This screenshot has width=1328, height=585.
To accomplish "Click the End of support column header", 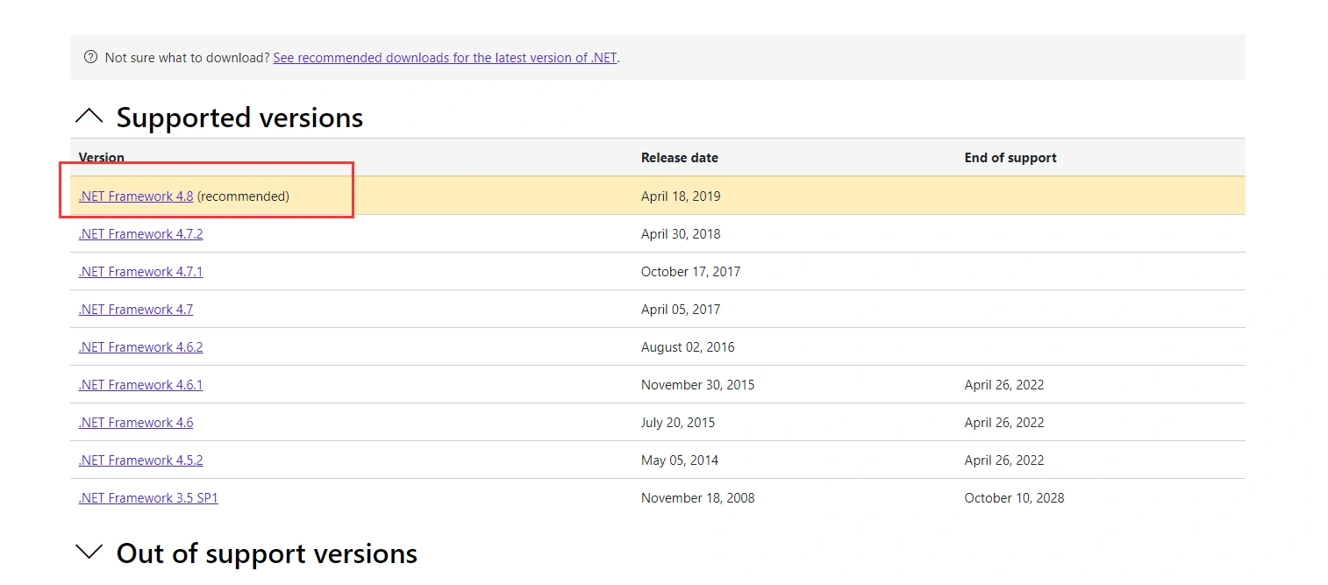I will (x=1010, y=158).
